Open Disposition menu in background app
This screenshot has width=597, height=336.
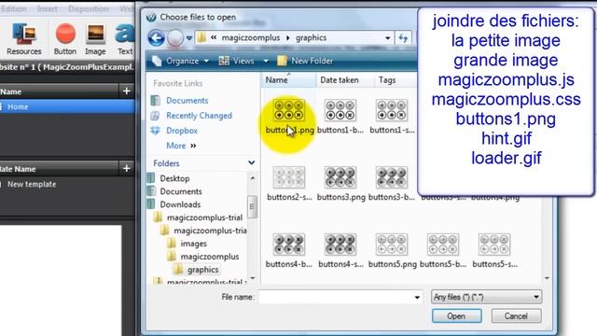[89, 8]
